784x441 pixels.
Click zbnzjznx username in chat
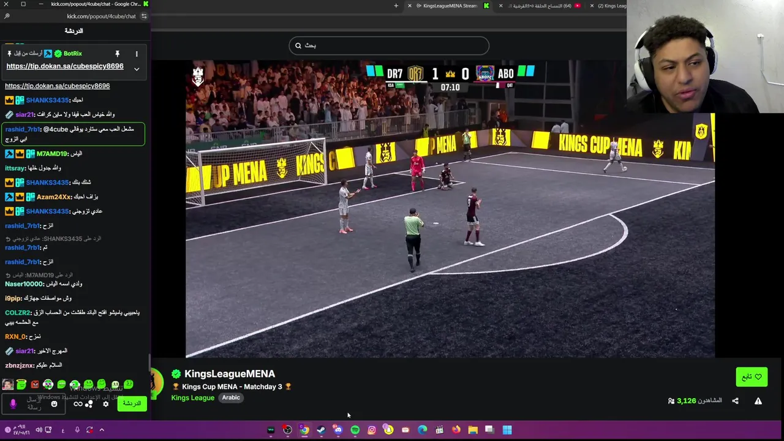click(20, 366)
